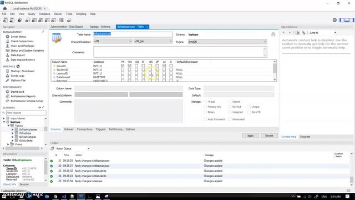Open the preferences gear icon
This screenshot has height=200, width=355.
click(x=334, y=20)
